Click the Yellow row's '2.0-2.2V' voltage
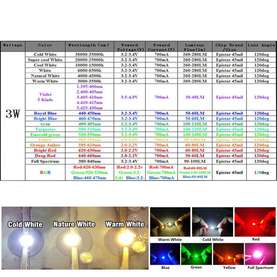Viewport: 277px width, 277px height. (129, 140)
